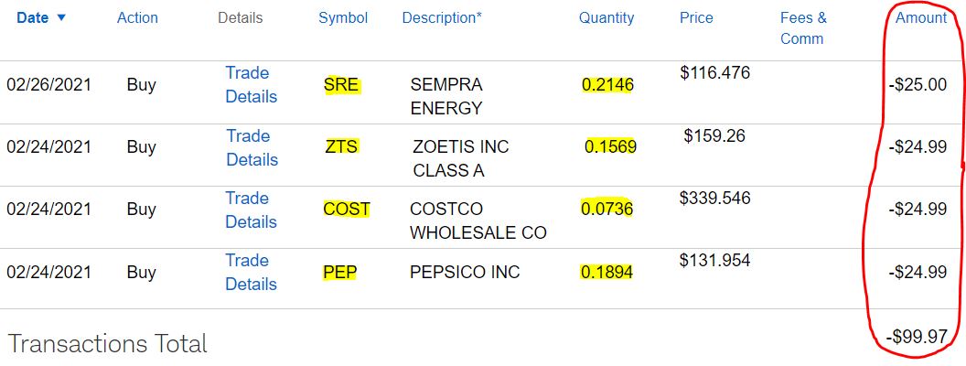Open Trade Details for Zoetis purchase

[252, 147]
